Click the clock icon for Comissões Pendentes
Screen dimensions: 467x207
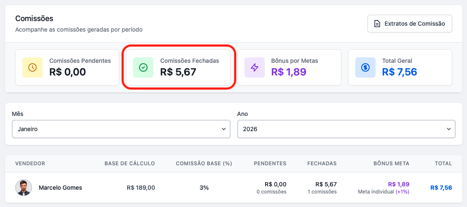pos(32,67)
